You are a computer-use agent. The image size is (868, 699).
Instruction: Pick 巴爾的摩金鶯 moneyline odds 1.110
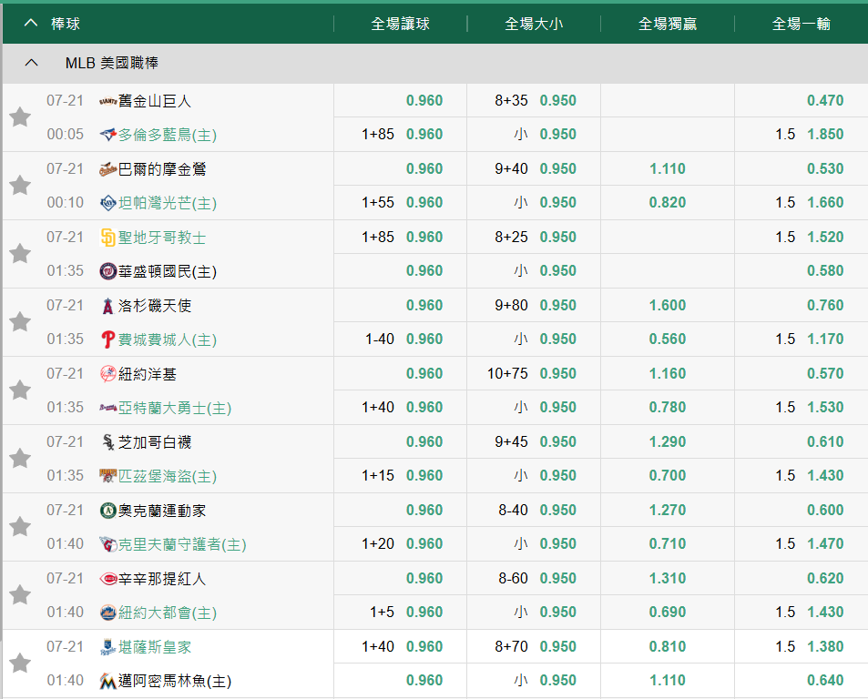tap(668, 168)
